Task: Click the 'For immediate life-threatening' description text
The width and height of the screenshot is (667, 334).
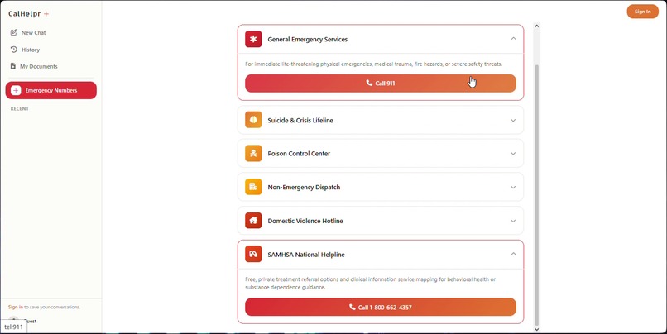Action: point(373,64)
